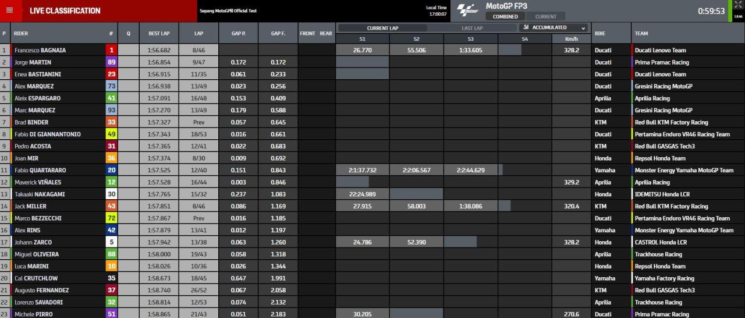Switch to CURRENT classification view
The width and height of the screenshot is (745, 318).
click(545, 16)
